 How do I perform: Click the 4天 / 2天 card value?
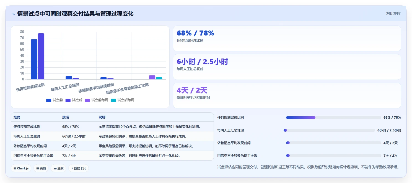click(192, 90)
